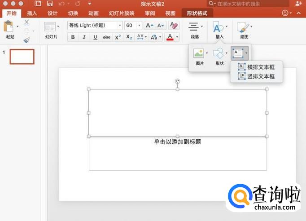Click the Undo arrow icon
Viewport: 306px width, 221px height.
(61, 4)
